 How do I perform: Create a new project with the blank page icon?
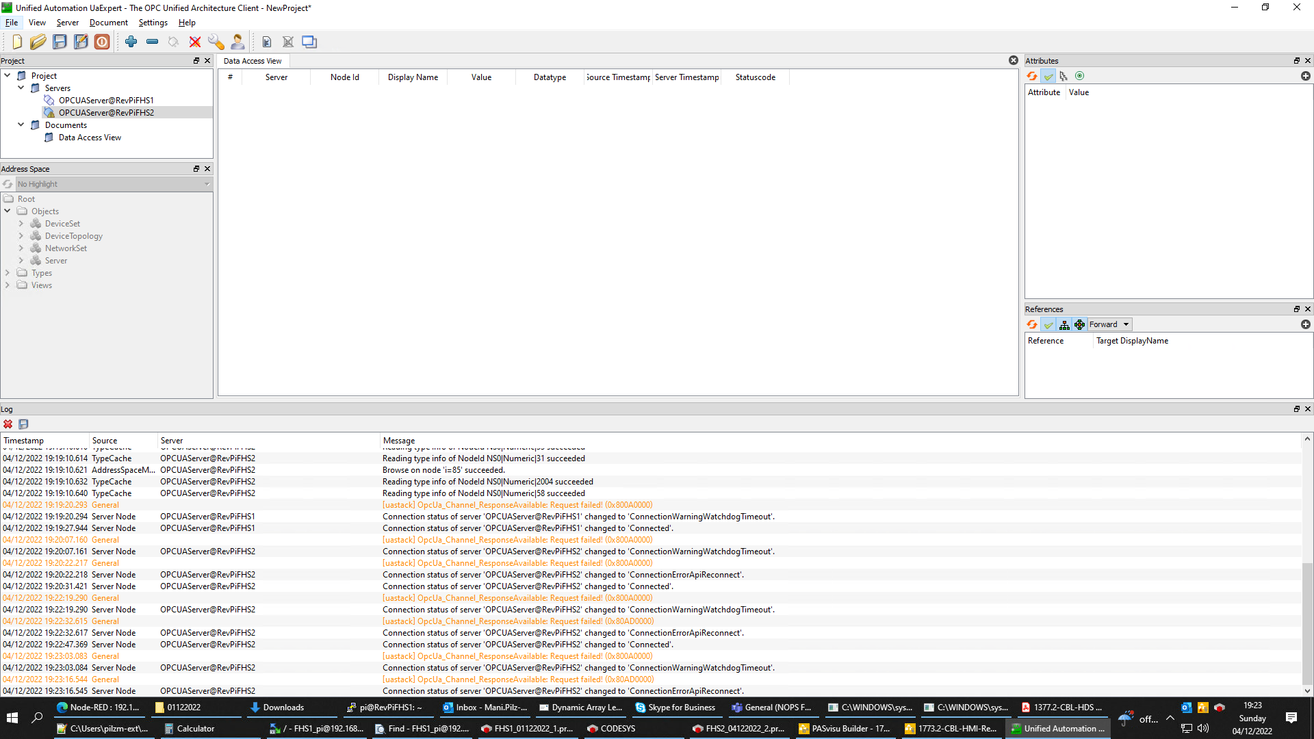(x=17, y=42)
